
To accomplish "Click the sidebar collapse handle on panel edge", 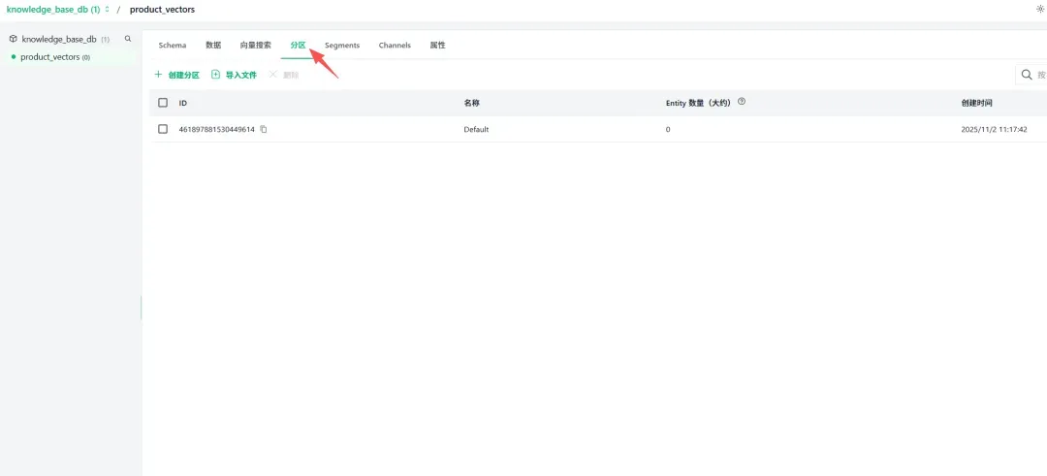I will (141, 307).
